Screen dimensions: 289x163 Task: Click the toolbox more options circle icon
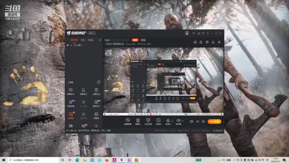(x=99, y=82)
